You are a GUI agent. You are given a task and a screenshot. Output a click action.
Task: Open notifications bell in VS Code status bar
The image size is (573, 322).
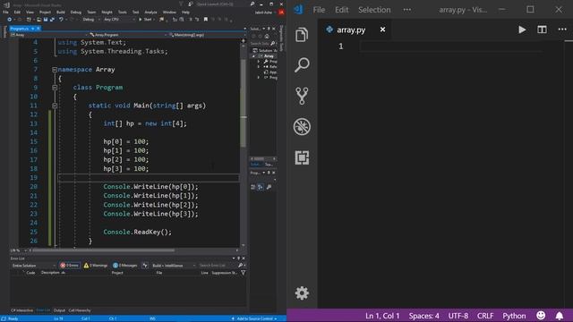click(559, 316)
